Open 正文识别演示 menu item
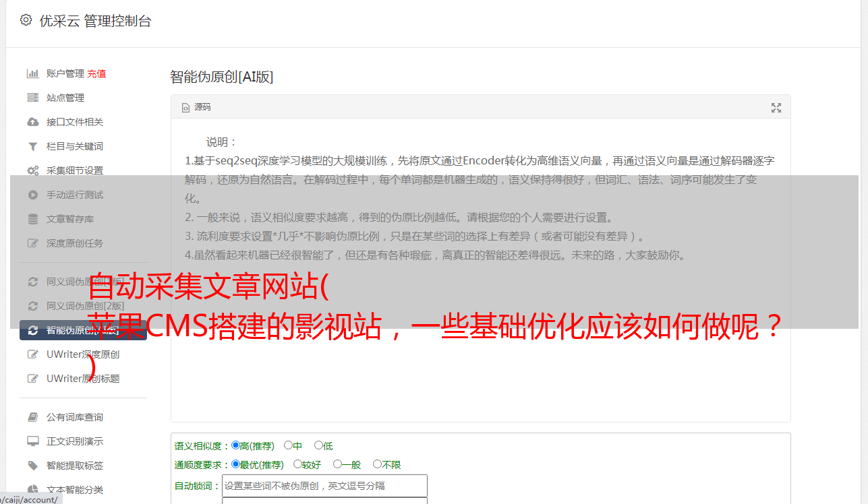 (75, 441)
